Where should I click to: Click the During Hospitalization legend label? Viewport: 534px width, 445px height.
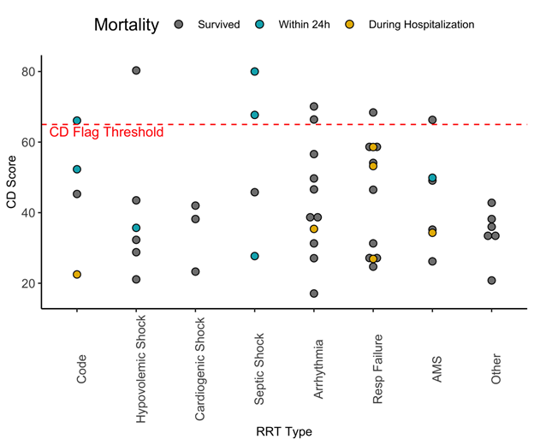tap(421, 25)
